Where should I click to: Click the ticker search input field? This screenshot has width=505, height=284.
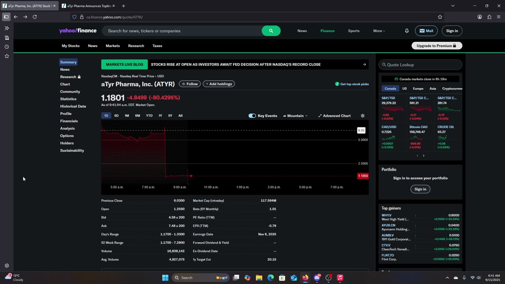point(182,31)
